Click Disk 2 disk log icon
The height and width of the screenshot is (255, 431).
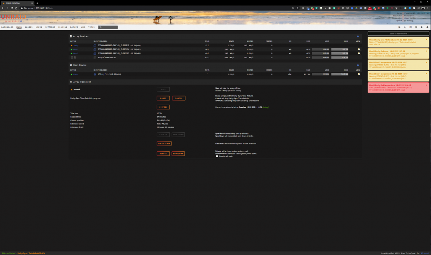click(95, 53)
